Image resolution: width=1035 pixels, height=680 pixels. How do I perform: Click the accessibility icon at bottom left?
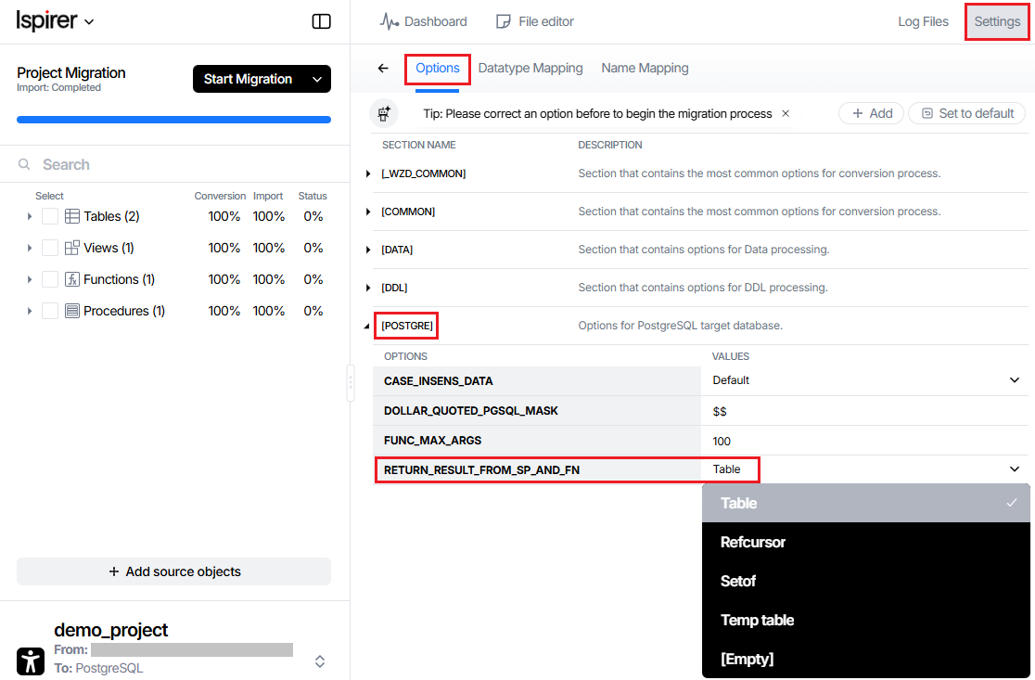[31, 661]
